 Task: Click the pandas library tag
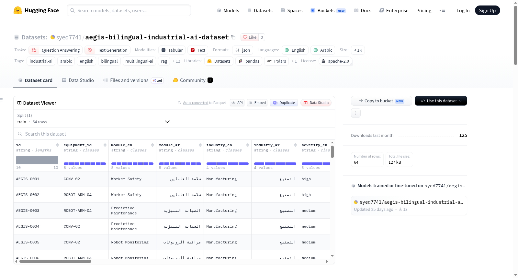(249, 61)
